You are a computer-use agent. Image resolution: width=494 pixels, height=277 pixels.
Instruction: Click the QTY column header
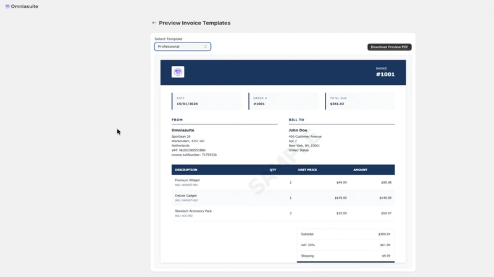point(273,170)
